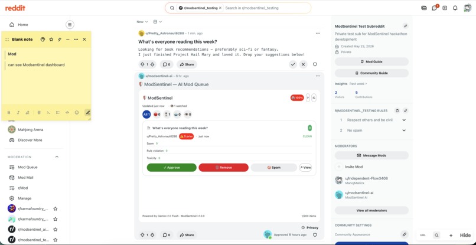The width and height of the screenshot is (476, 245).
Task: Open chat messages with notification badge
Action: click(x=435, y=8)
